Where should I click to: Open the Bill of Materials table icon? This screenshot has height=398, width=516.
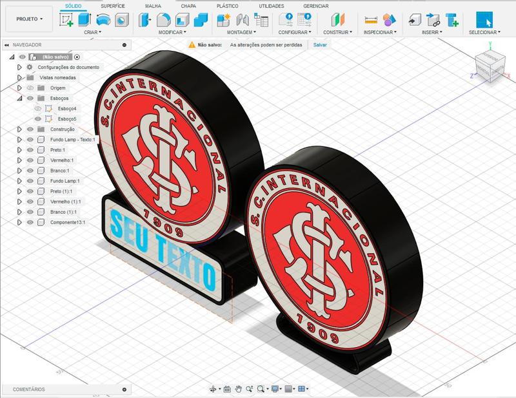coord(261,20)
